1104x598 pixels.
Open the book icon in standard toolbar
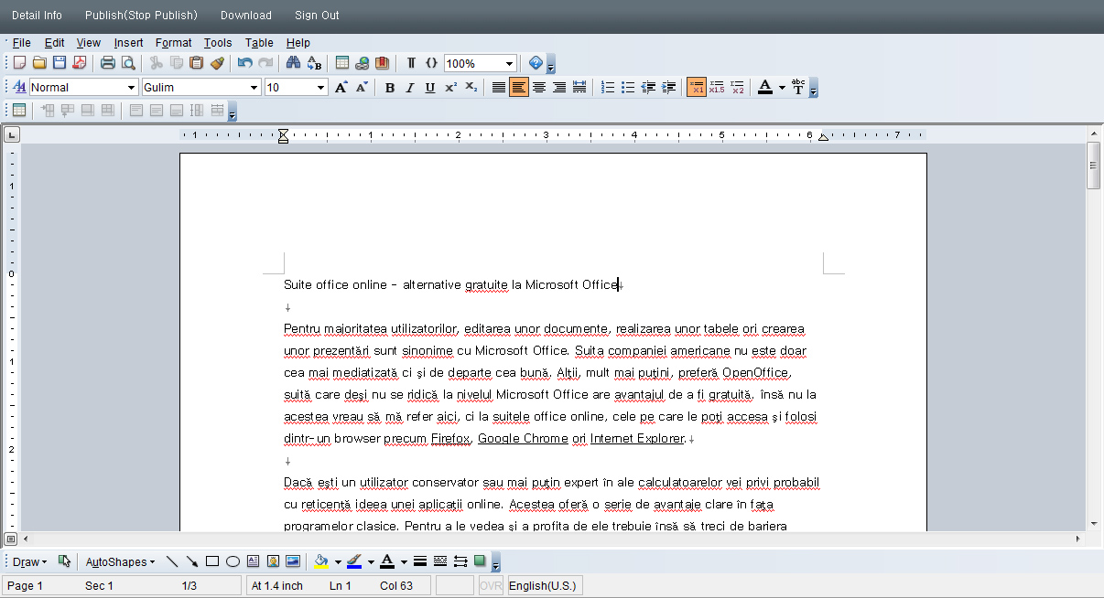click(383, 63)
